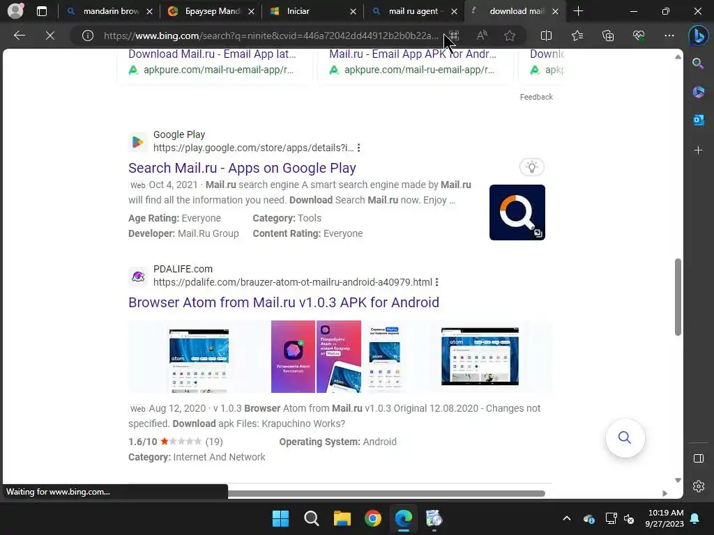Open the wide Atom desktop screenshot
714x535 pixels.
[x=480, y=356]
